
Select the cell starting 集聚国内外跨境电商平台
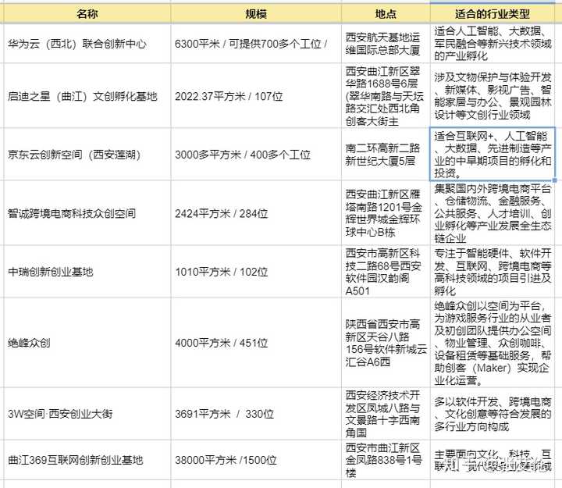pos(492,213)
